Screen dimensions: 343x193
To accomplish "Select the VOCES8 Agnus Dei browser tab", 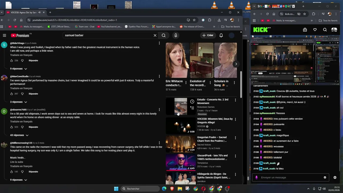I will 25,12.
